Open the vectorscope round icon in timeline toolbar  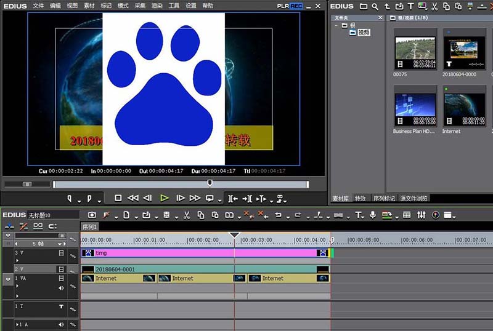(436, 215)
